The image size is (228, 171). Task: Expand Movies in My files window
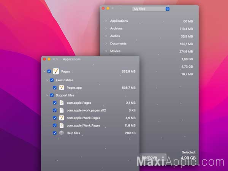coord(106,51)
